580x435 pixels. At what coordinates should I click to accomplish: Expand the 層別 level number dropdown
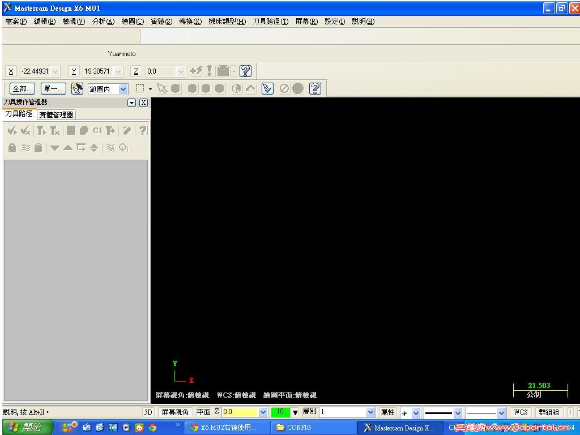click(370, 412)
